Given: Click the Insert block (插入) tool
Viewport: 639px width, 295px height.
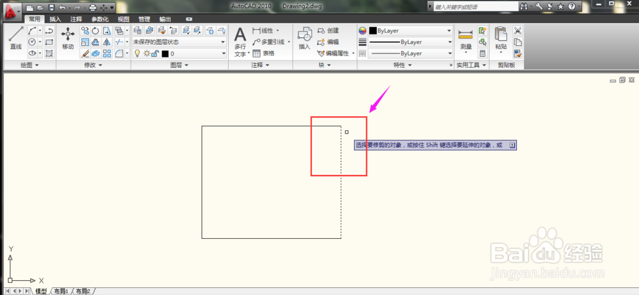Looking at the screenshot, I should coord(304,38).
